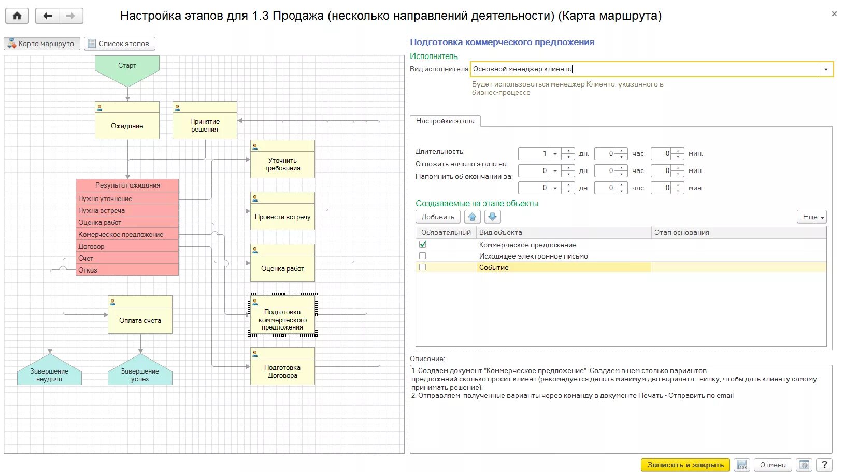Toggle Обязательный for Коммерческое предложение
Image resolution: width=844 pixels, height=472 pixels.
click(x=423, y=244)
